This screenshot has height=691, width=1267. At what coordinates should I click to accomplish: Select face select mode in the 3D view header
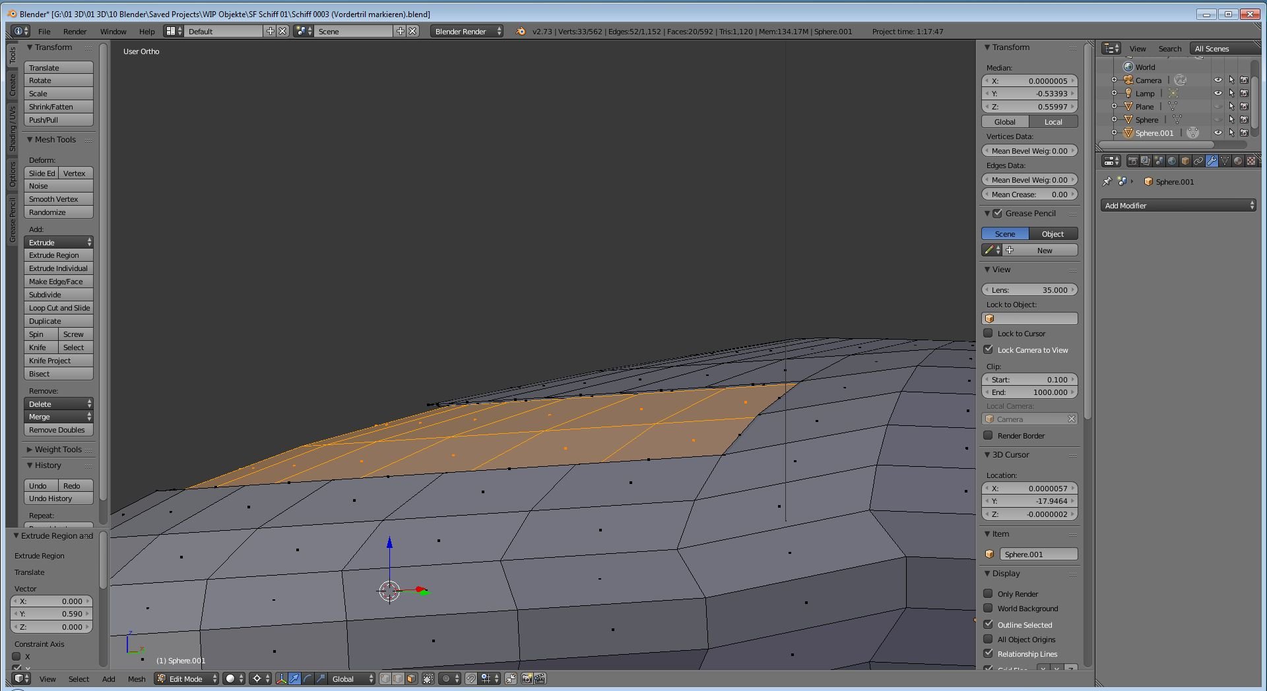[412, 678]
